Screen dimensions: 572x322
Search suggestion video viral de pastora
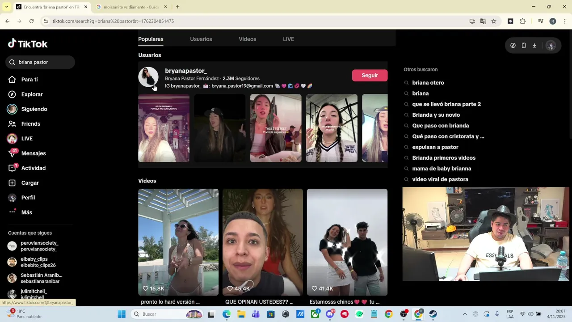[440, 179]
